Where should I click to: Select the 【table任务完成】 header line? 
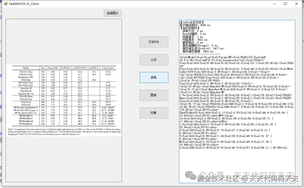coord(192,22)
